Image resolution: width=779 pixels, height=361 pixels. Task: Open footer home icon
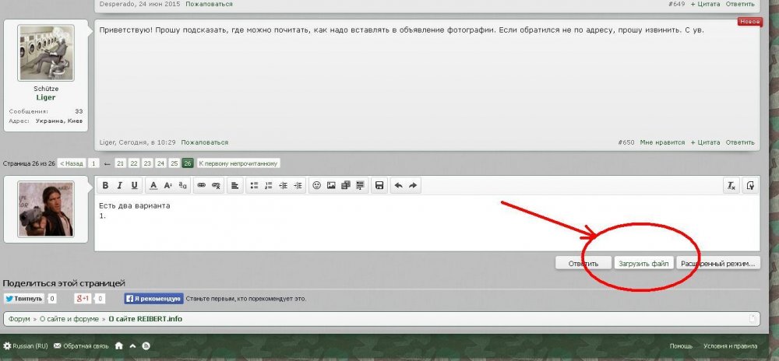[x=118, y=346]
